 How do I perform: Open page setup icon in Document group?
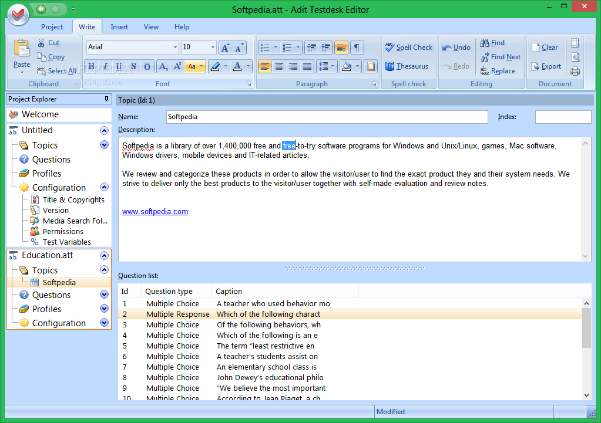point(575,43)
